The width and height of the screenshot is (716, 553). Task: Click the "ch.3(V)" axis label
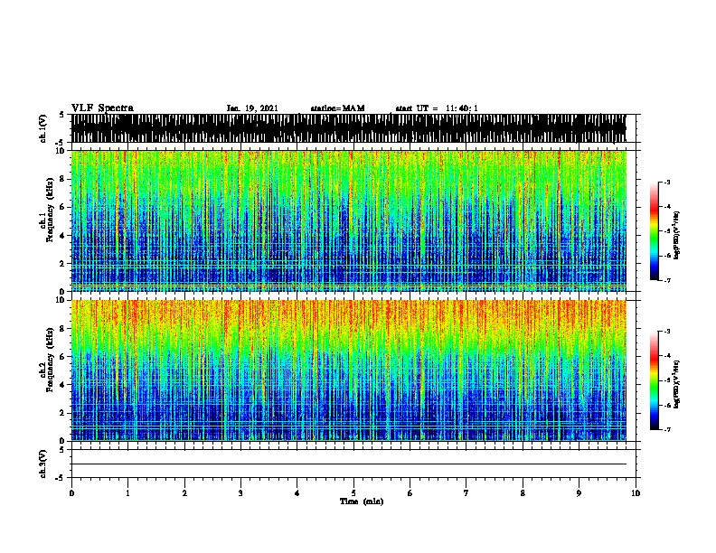point(43,464)
